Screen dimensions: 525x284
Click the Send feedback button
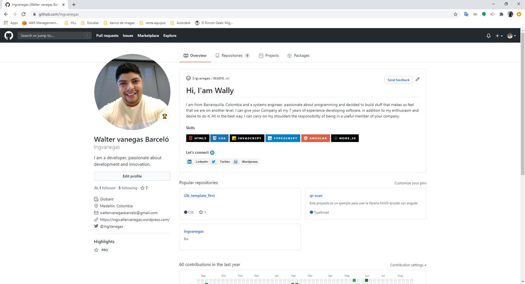pyautogui.click(x=399, y=80)
